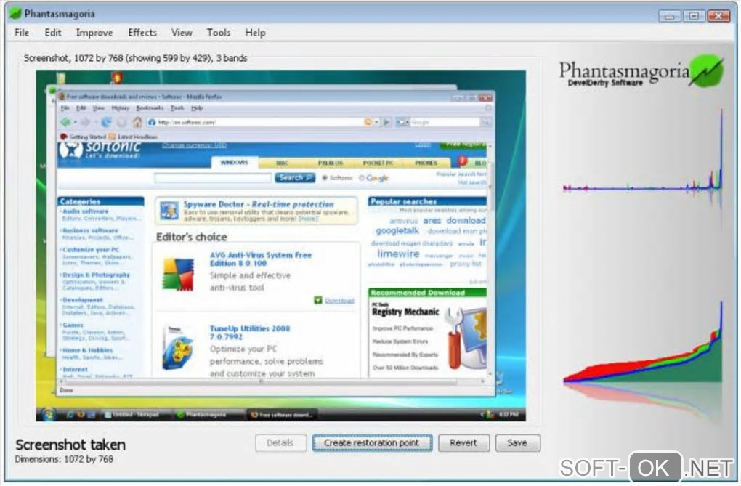Open the View menu
The height and width of the screenshot is (486, 741).
coord(182,33)
